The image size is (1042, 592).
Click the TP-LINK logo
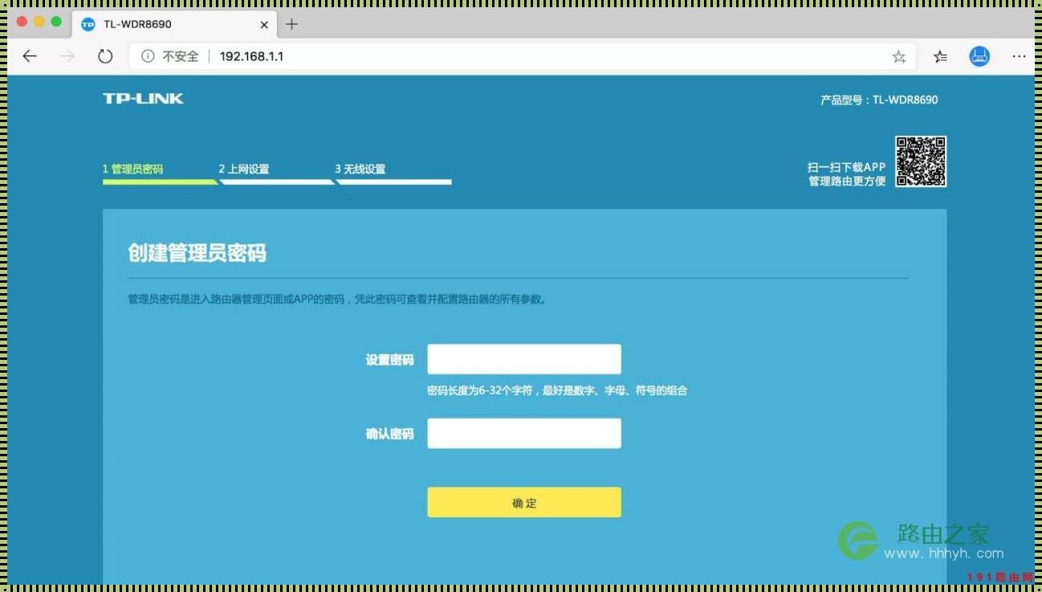coord(143,98)
